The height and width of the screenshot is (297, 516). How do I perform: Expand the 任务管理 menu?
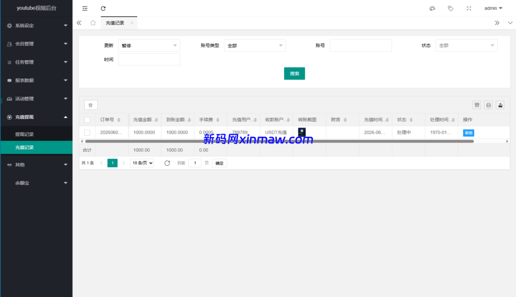pos(36,62)
